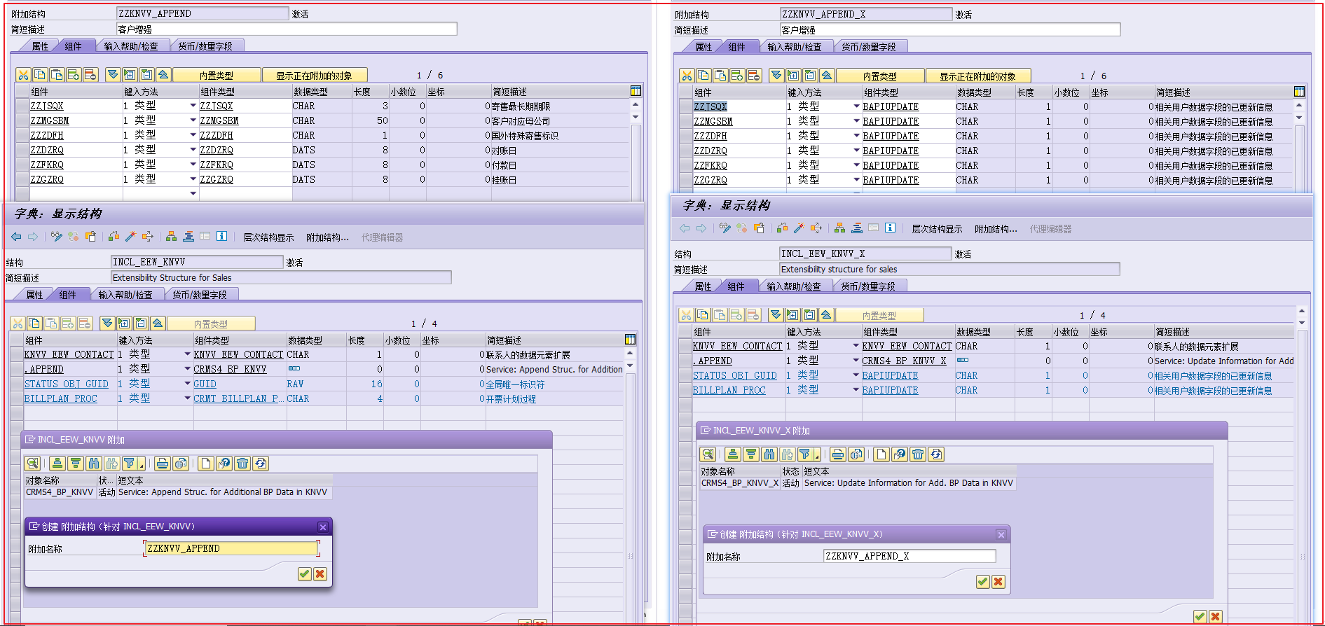Screen dimensions: 1325x626
Task: Open table settings icon in ZZKNVV_APPEND grid header
Action: pyautogui.click(x=636, y=90)
